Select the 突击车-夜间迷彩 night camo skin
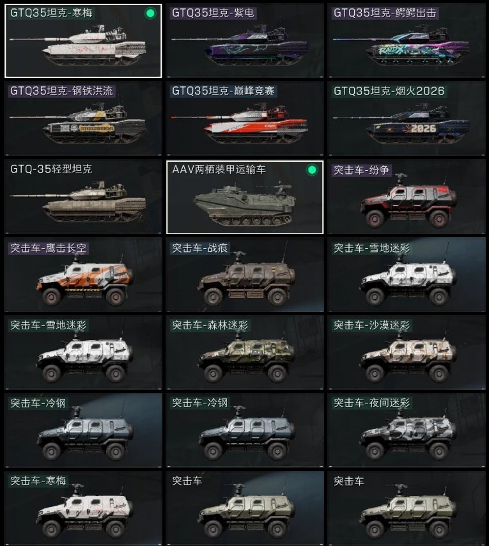The height and width of the screenshot is (546, 489). 407,430
